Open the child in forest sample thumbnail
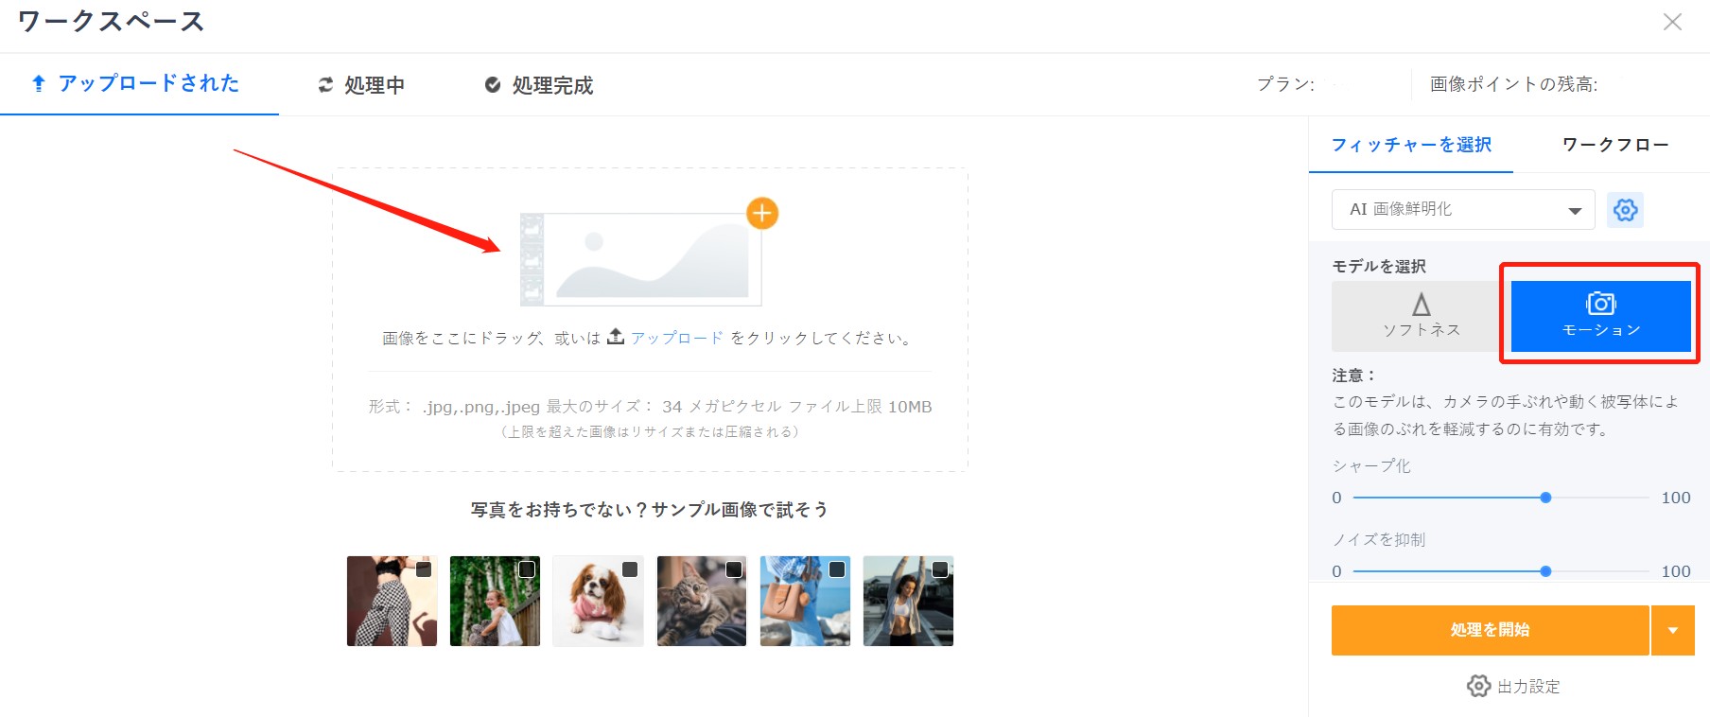Viewport: 1710px width, 717px height. point(495,602)
